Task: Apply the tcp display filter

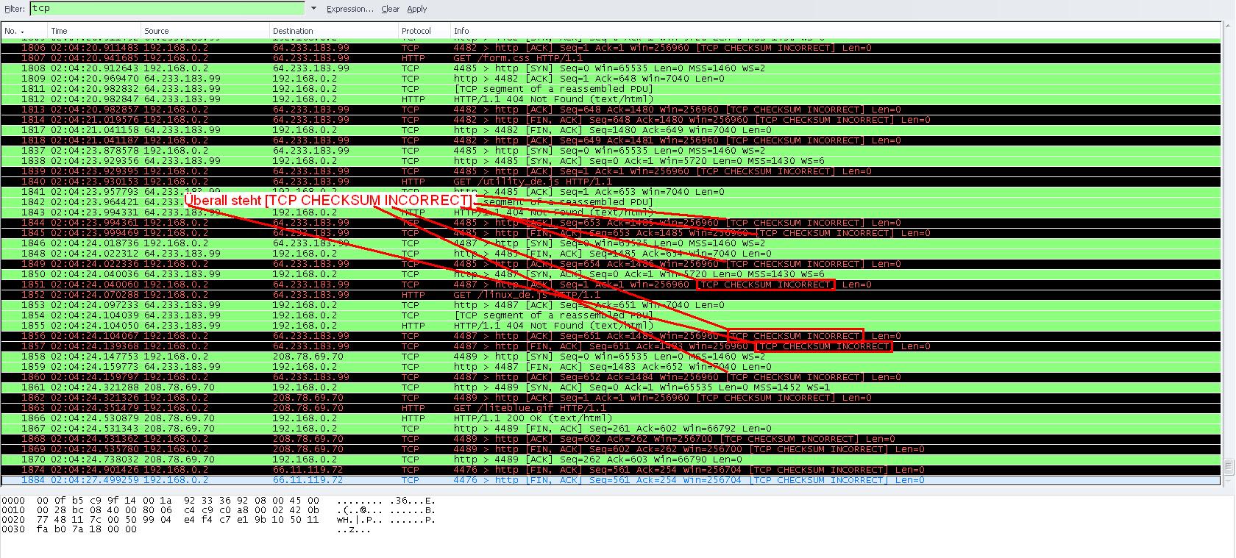Action: pos(417,9)
